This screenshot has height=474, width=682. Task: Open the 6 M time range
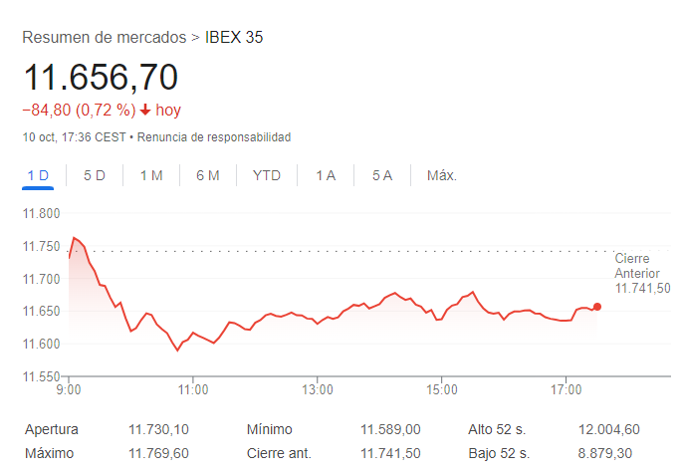pos(208,176)
